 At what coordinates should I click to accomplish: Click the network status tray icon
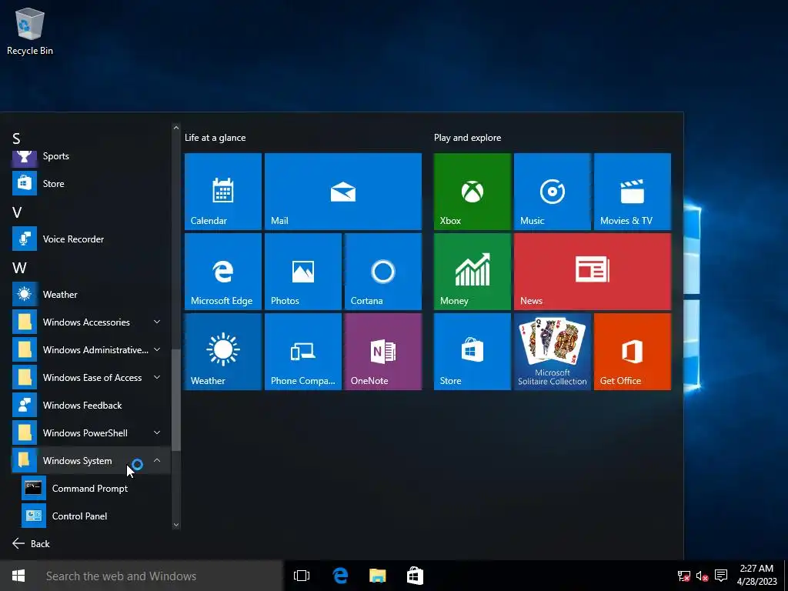684,576
